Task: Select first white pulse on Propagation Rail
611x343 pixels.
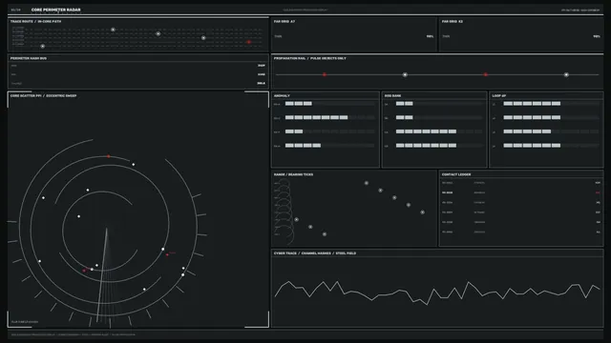Action: [x=405, y=74]
